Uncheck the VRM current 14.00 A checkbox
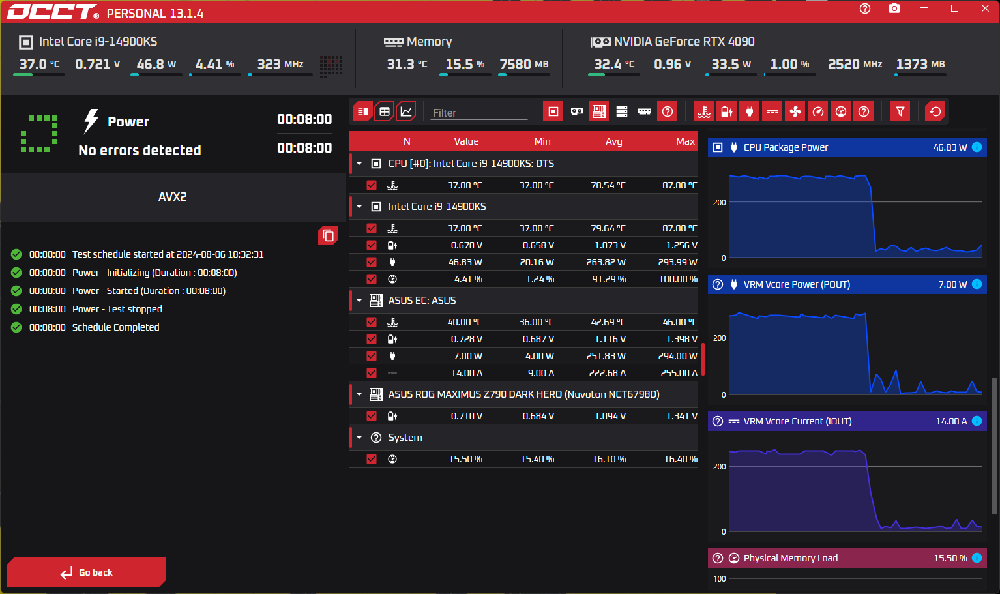 pos(372,373)
